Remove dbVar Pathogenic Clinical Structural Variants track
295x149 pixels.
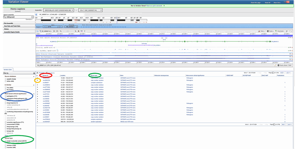pos(292,59)
